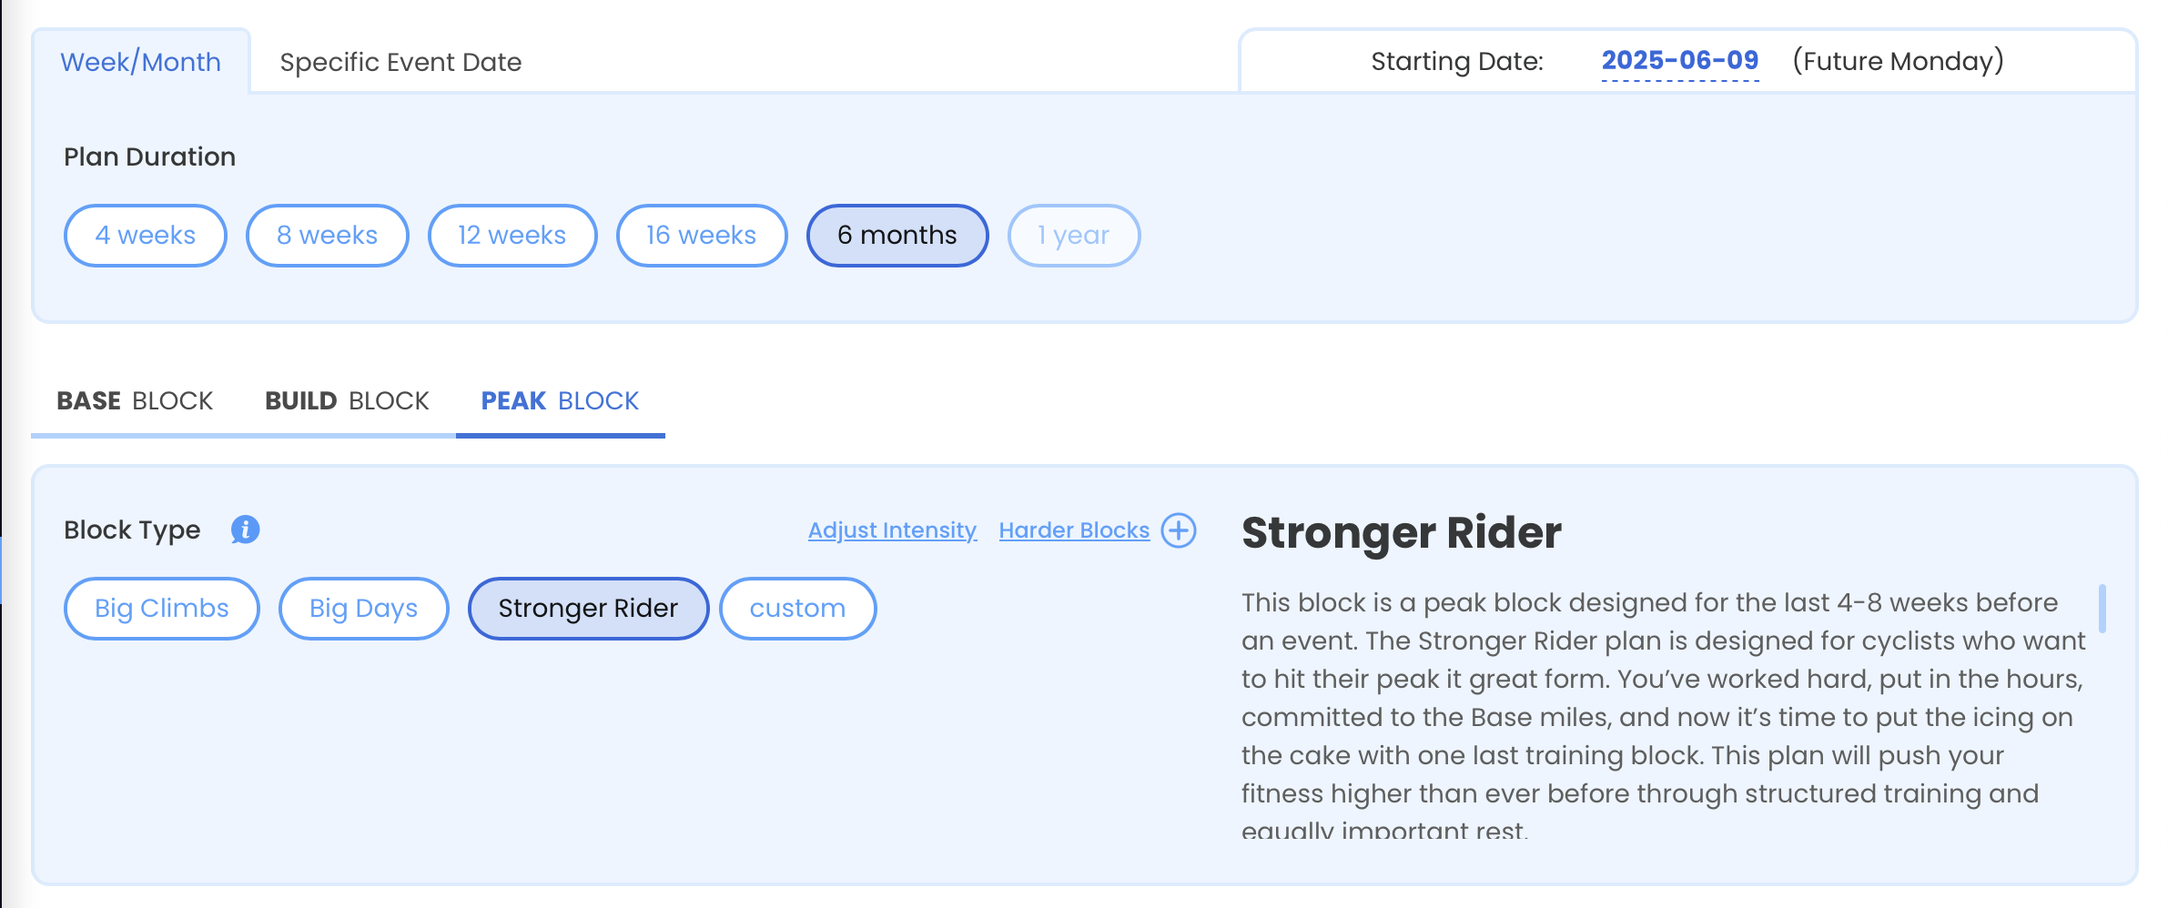Click the Block Type info icon
Screen dimensions: 2168x908
(245, 530)
